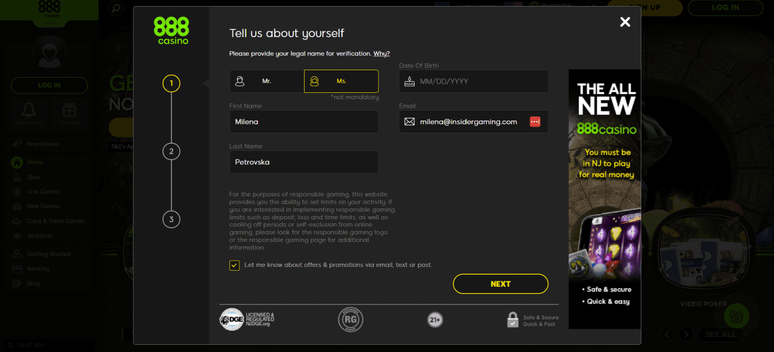
Task: Click the 21+ age badge
Action: pyautogui.click(x=435, y=319)
